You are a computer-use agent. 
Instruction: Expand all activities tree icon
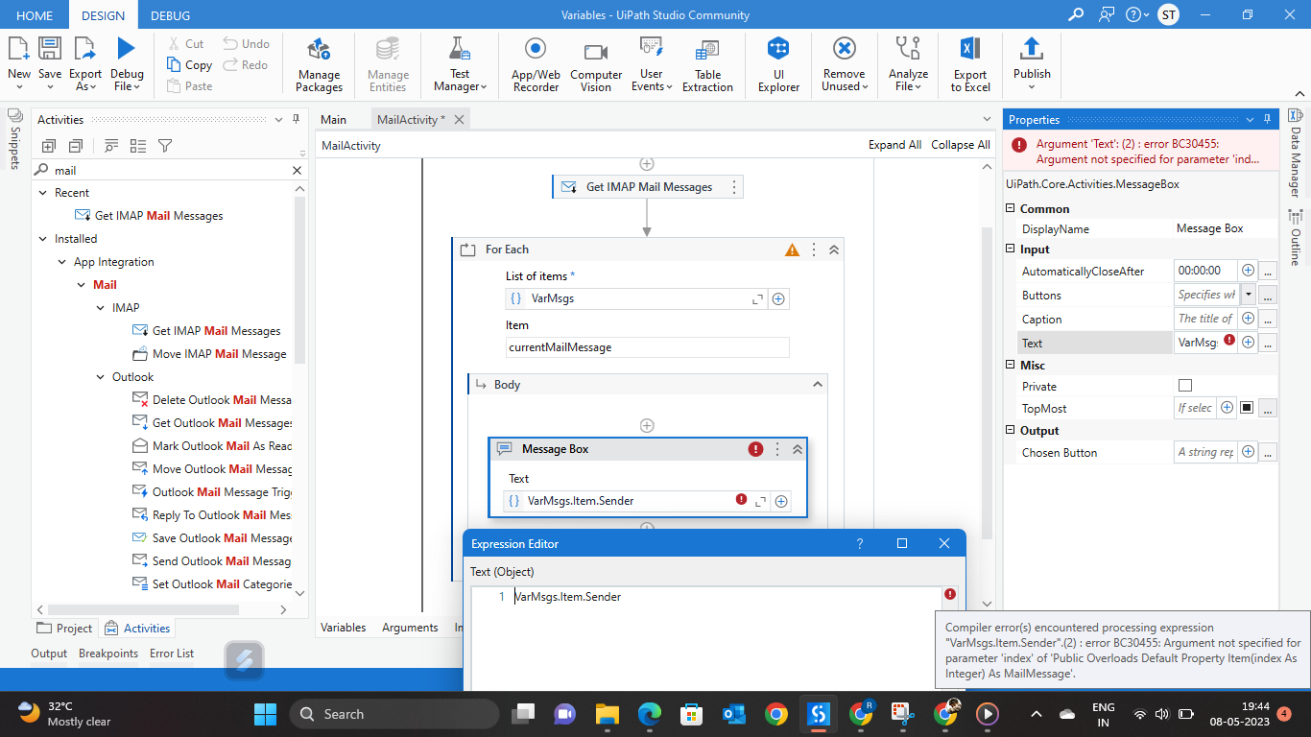(x=48, y=146)
